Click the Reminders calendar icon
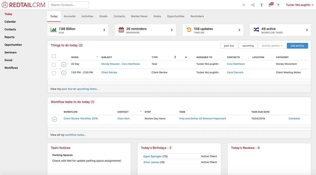316x175 pixels. click(121, 29)
